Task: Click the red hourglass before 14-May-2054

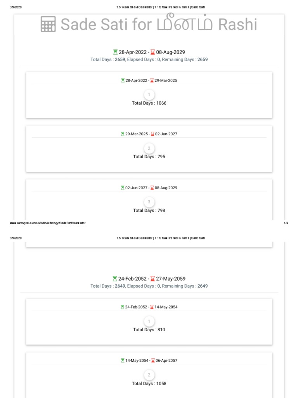Action: [152, 307]
